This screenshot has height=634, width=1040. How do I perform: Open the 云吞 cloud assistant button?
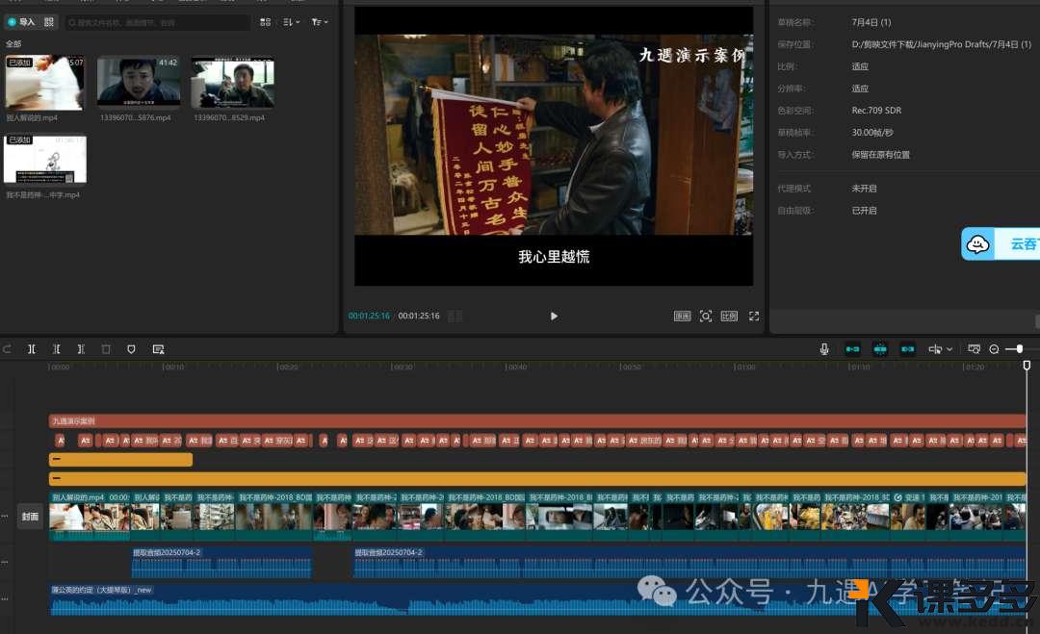[x=1001, y=243]
